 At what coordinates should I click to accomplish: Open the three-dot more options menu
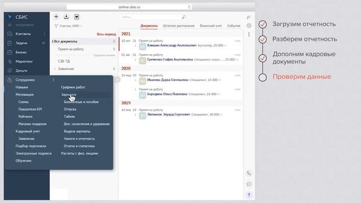point(249,34)
